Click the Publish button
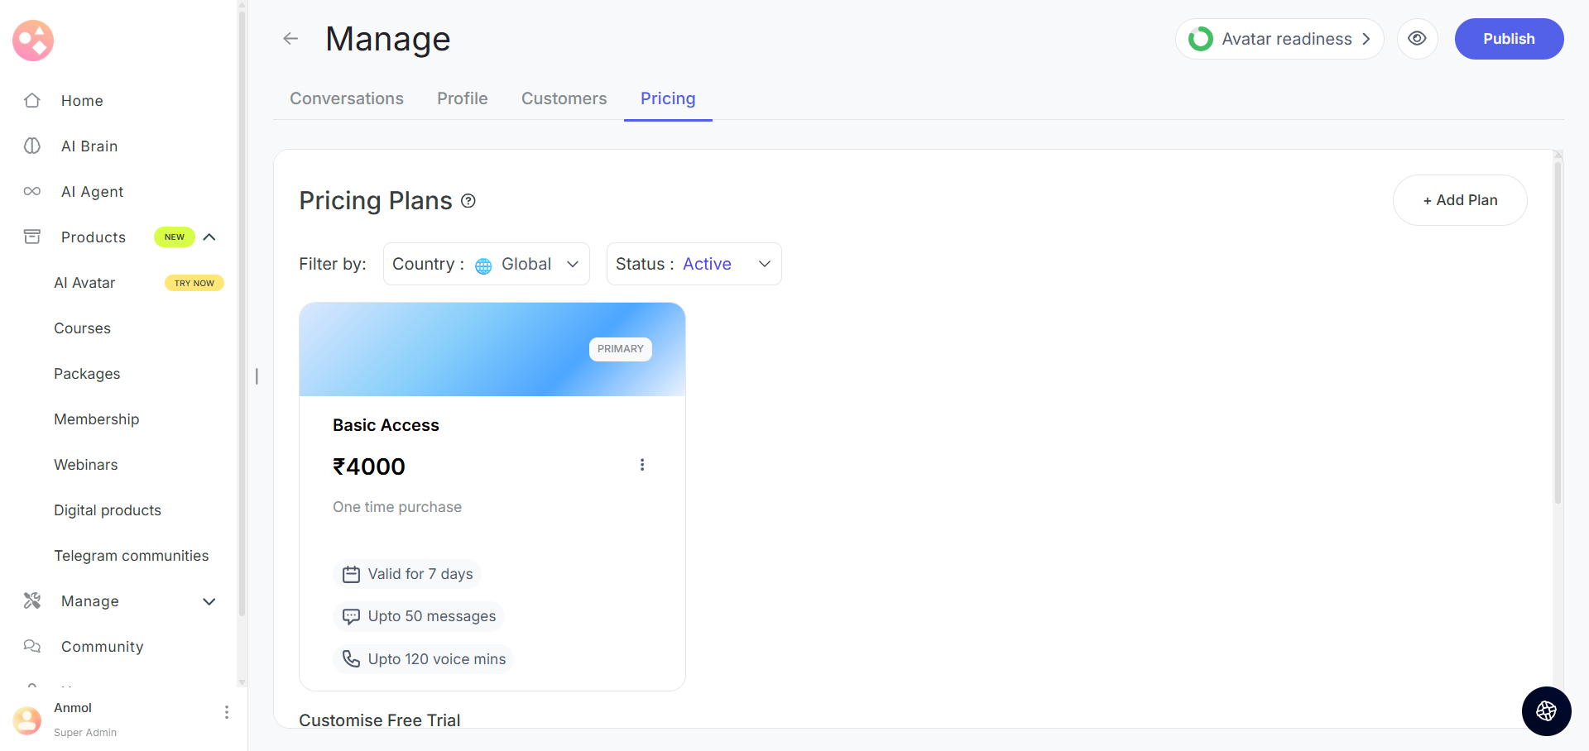 (x=1509, y=39)
